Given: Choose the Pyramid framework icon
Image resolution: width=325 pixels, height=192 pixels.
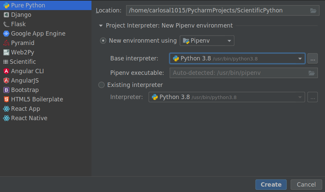Looking at the screenshot, I should (6, 43).
